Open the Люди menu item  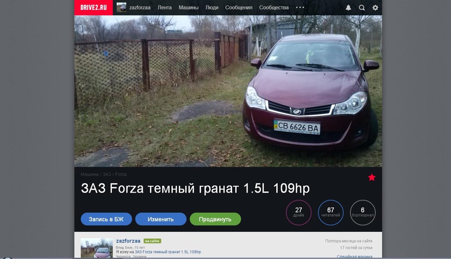[212, 8]
